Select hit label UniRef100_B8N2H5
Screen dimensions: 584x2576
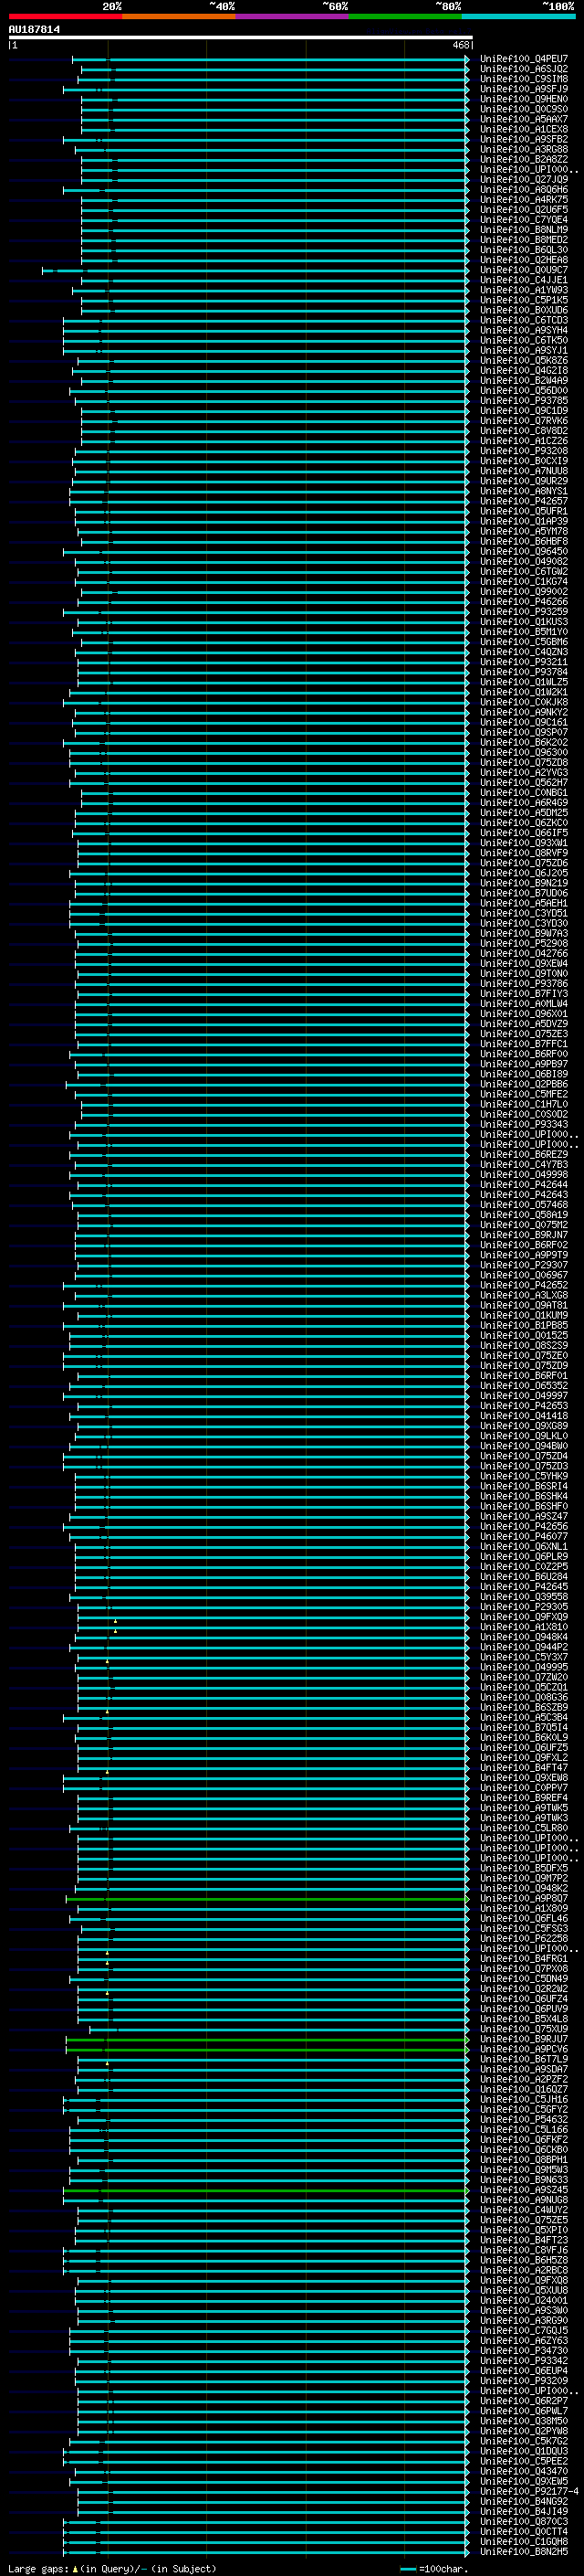point(523,2552)
